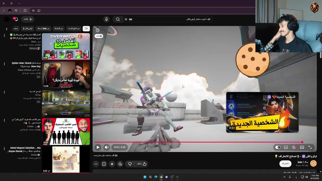Toggle the autoplay switch in player

tap(278, 147)
